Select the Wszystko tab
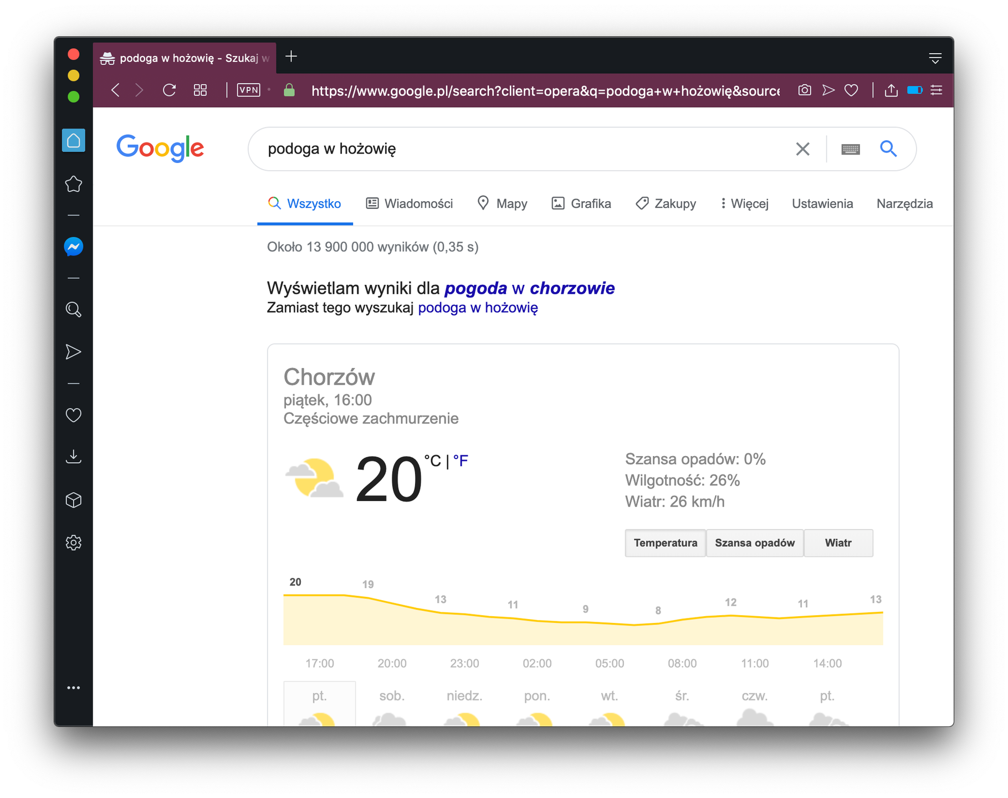 (305, 203)
